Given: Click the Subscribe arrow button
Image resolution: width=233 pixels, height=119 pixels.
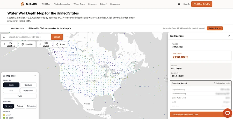Looking at the screenshot, I should [x=215, y=29].
